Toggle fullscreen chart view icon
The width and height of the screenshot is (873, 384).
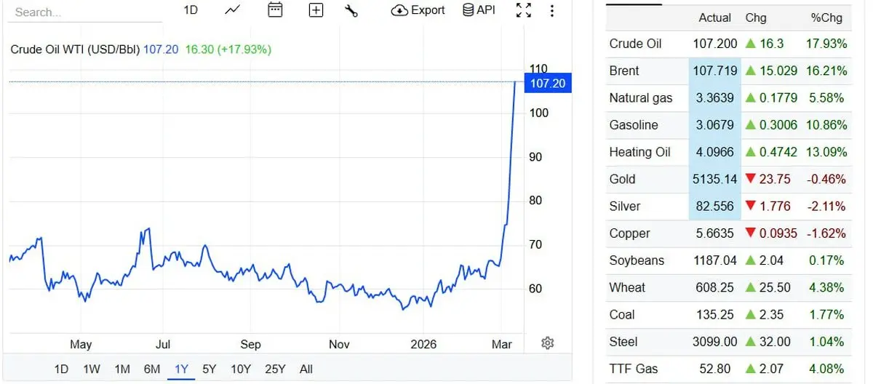coord(523,10)
